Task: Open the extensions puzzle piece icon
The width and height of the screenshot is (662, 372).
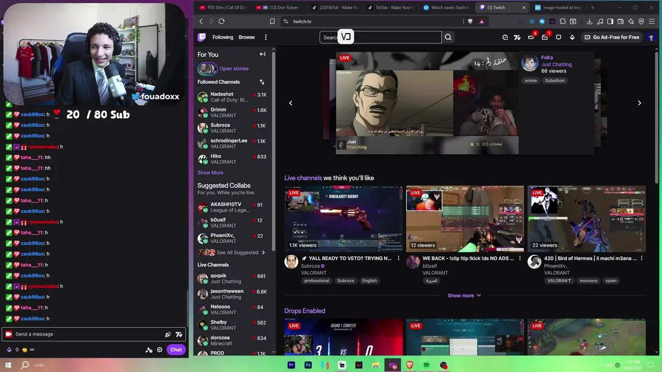Action: pos(563,21)
